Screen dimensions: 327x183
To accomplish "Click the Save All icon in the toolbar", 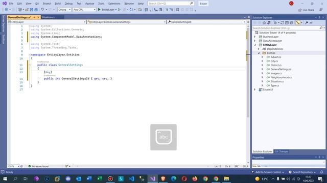I will coord(36,10).
